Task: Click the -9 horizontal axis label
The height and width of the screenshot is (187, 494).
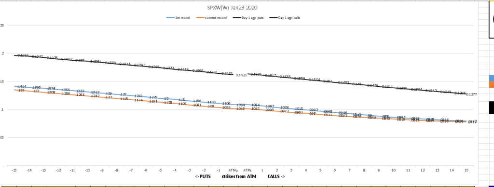Action: pyautogui.click(x=102, y=170)
